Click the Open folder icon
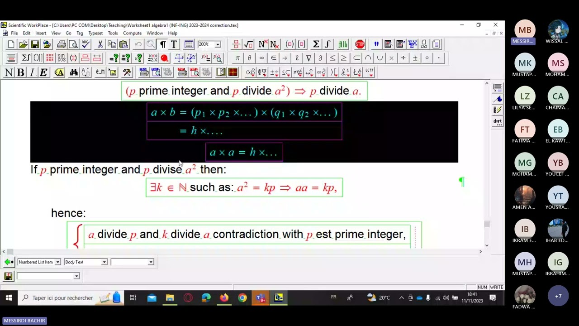The image size is (579, 326). 23,44
